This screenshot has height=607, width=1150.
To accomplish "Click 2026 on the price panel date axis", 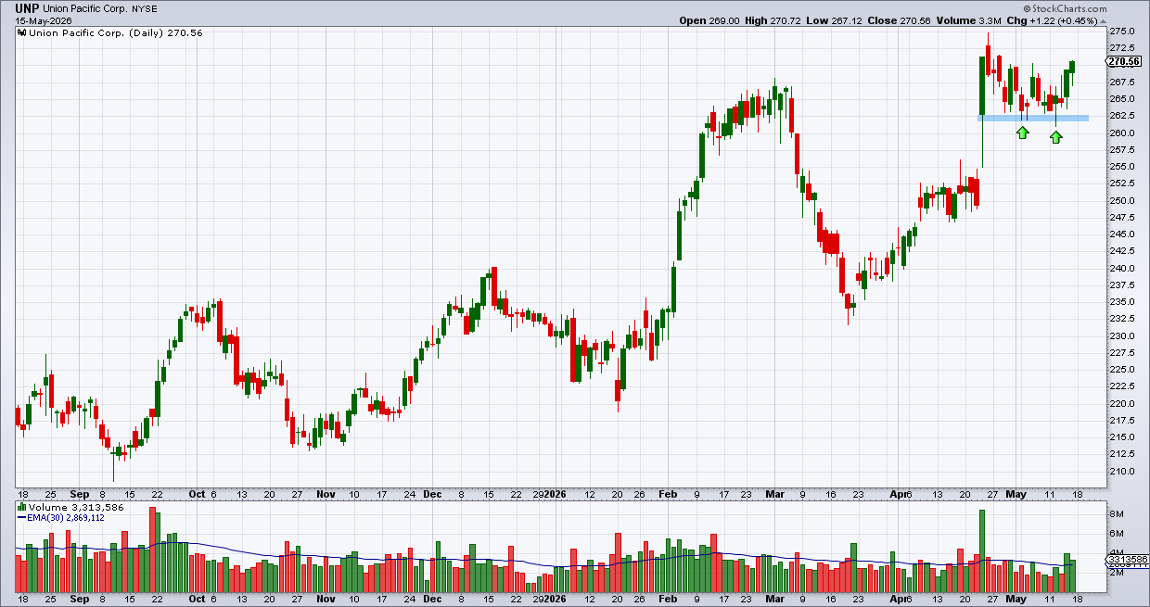I will [x=556, y=494].
